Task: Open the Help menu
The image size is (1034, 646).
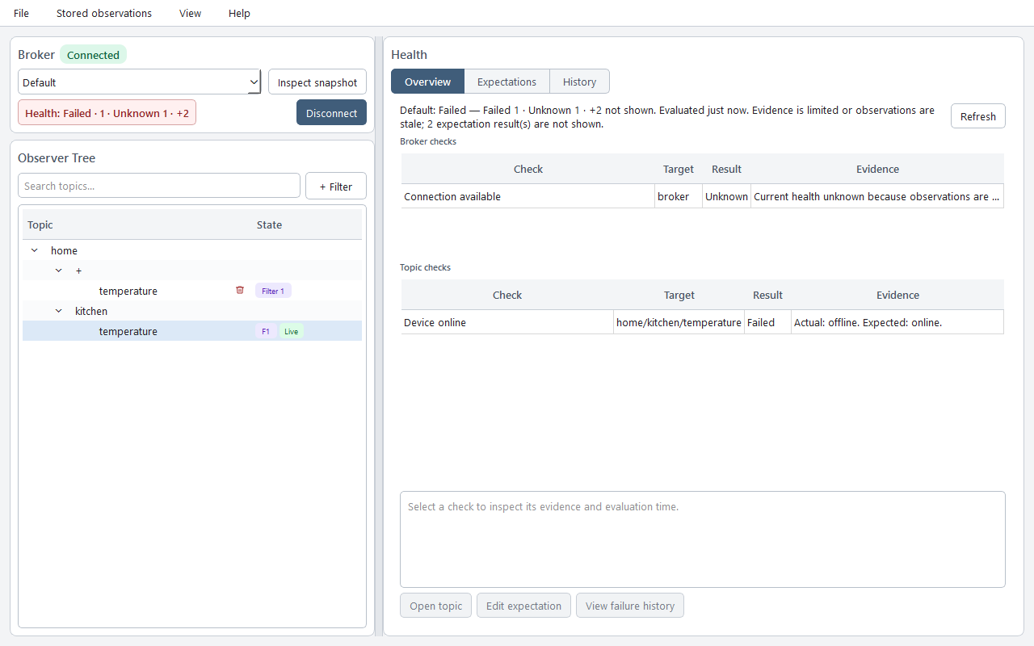Action: tap(239, 13)
